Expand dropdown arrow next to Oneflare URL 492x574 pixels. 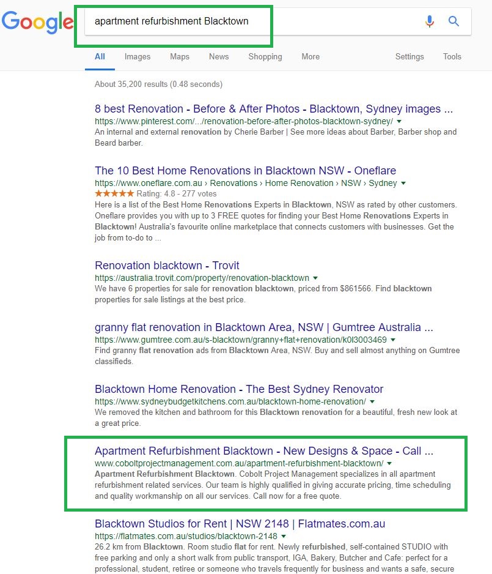403,183
